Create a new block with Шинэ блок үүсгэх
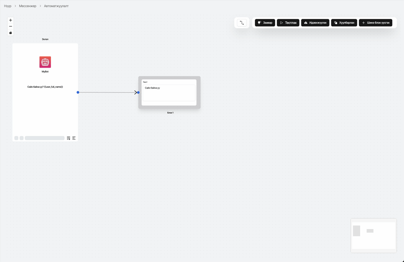 point(375,23)
